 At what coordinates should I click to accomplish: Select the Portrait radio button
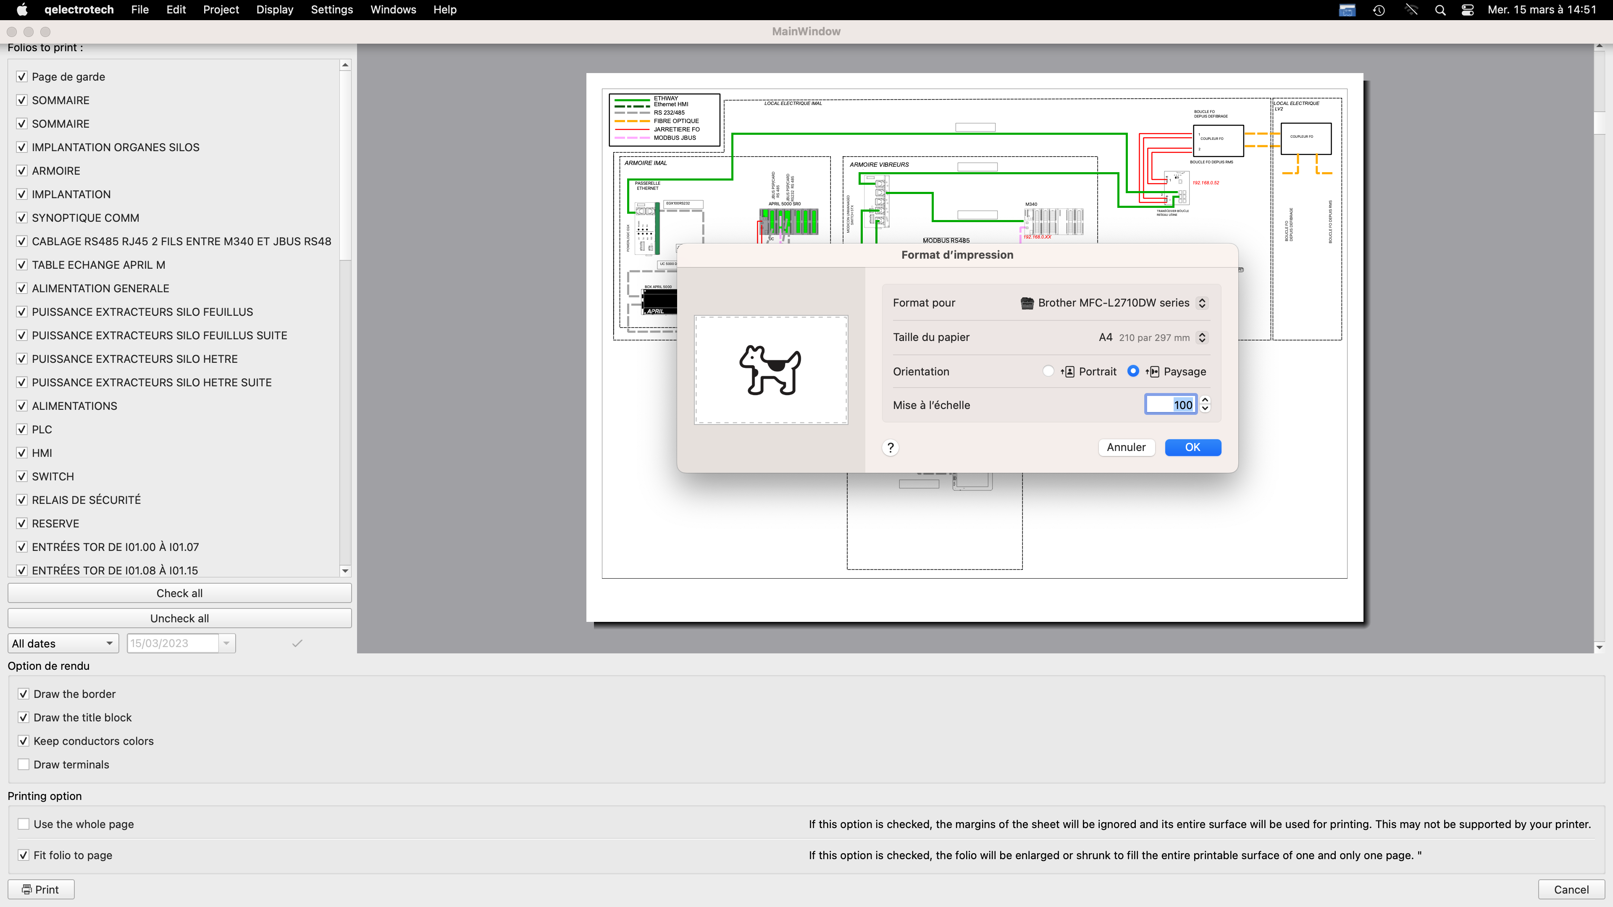click(x=1048, y=371)
